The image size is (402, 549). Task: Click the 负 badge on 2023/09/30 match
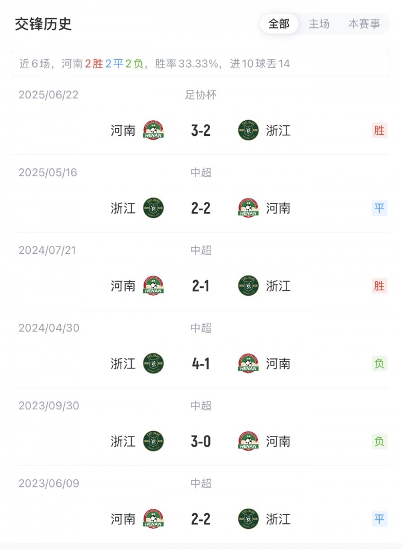[x=380, y=441]
